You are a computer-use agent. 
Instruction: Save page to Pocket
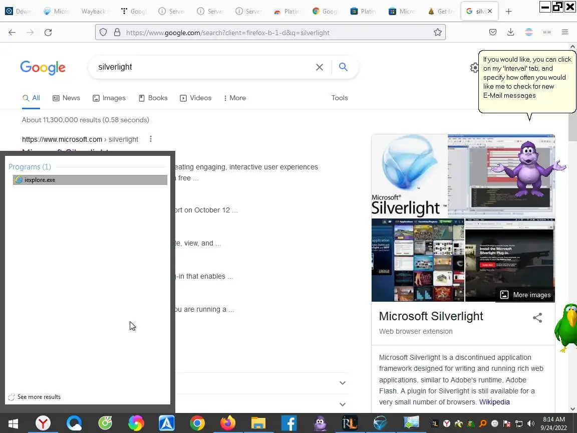pos(493,33)
